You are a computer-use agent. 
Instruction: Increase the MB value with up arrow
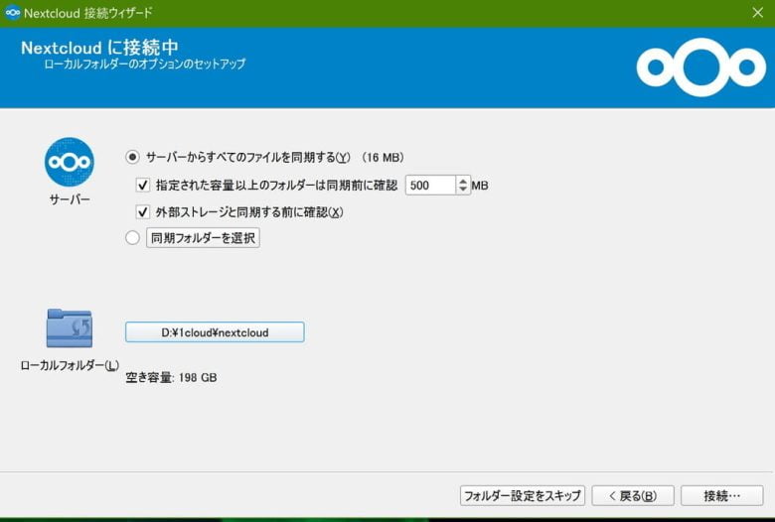tap(463, 181)
